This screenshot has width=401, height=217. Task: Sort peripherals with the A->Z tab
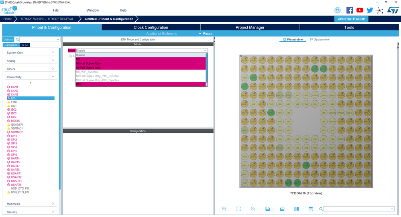(x=25, y=45)
